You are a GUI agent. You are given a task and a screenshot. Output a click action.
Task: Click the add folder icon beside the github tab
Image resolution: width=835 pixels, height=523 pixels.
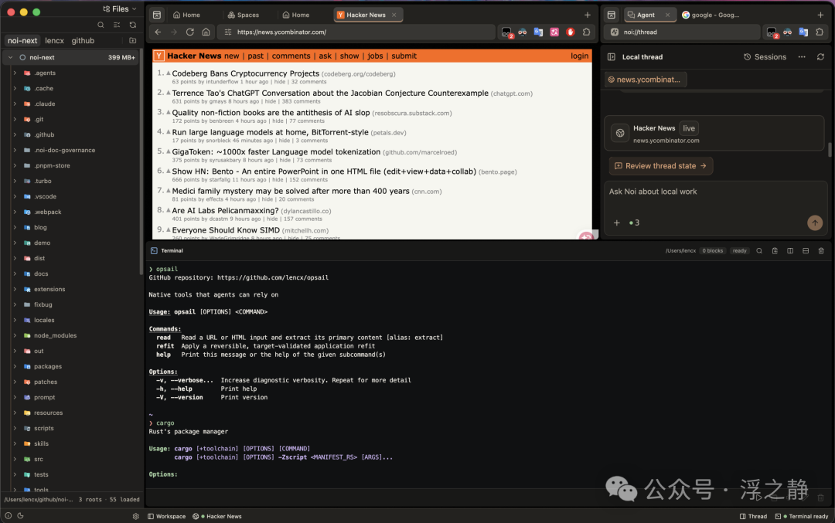coord(133,40)
